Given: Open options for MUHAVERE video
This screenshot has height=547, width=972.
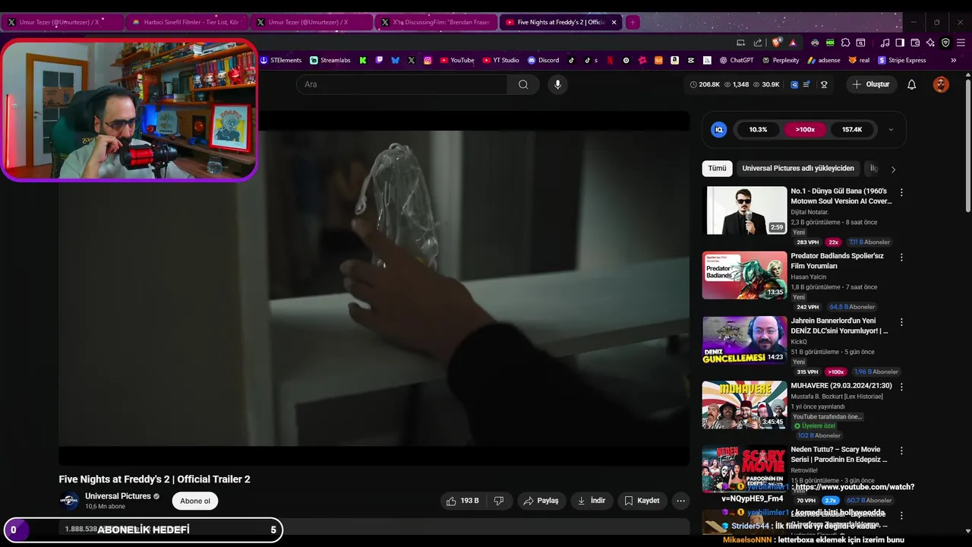Looking at the screenshot, I should tap(901, 387).
